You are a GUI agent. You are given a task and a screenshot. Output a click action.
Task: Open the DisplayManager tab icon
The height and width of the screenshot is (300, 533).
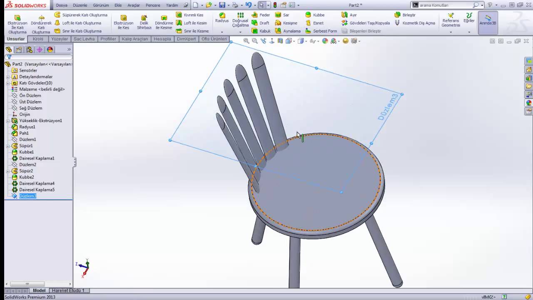pos(50,49)
